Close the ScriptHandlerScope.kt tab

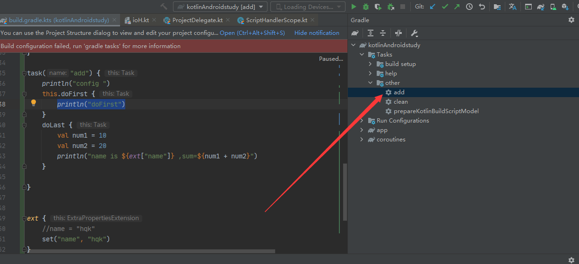[312, 20]
